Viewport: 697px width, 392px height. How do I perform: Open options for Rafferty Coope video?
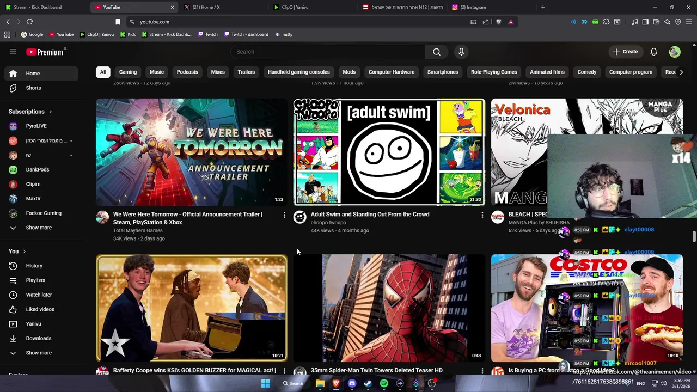click(284, 371)
